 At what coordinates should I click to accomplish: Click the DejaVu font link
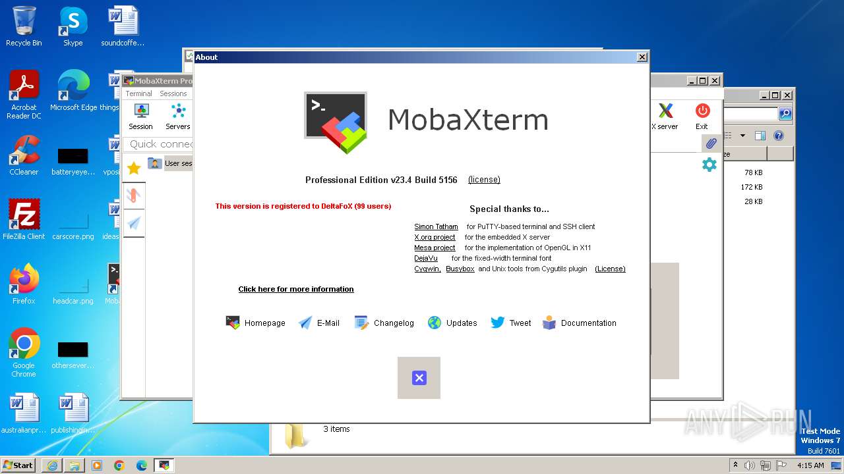coord(426,258)
